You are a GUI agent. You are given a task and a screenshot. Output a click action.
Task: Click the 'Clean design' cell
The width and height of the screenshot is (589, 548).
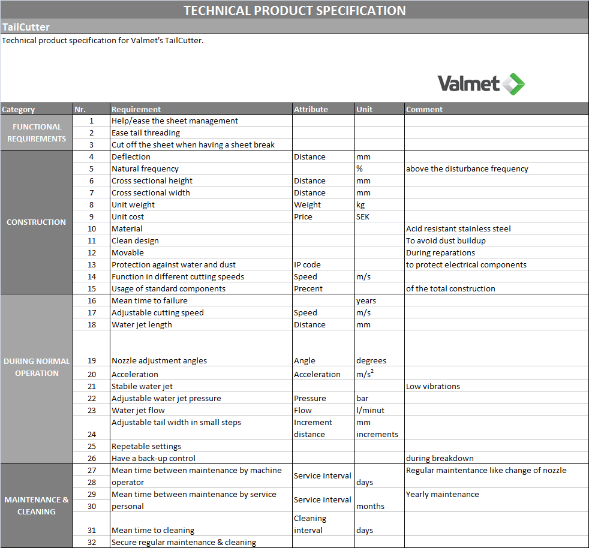[201, 241]
